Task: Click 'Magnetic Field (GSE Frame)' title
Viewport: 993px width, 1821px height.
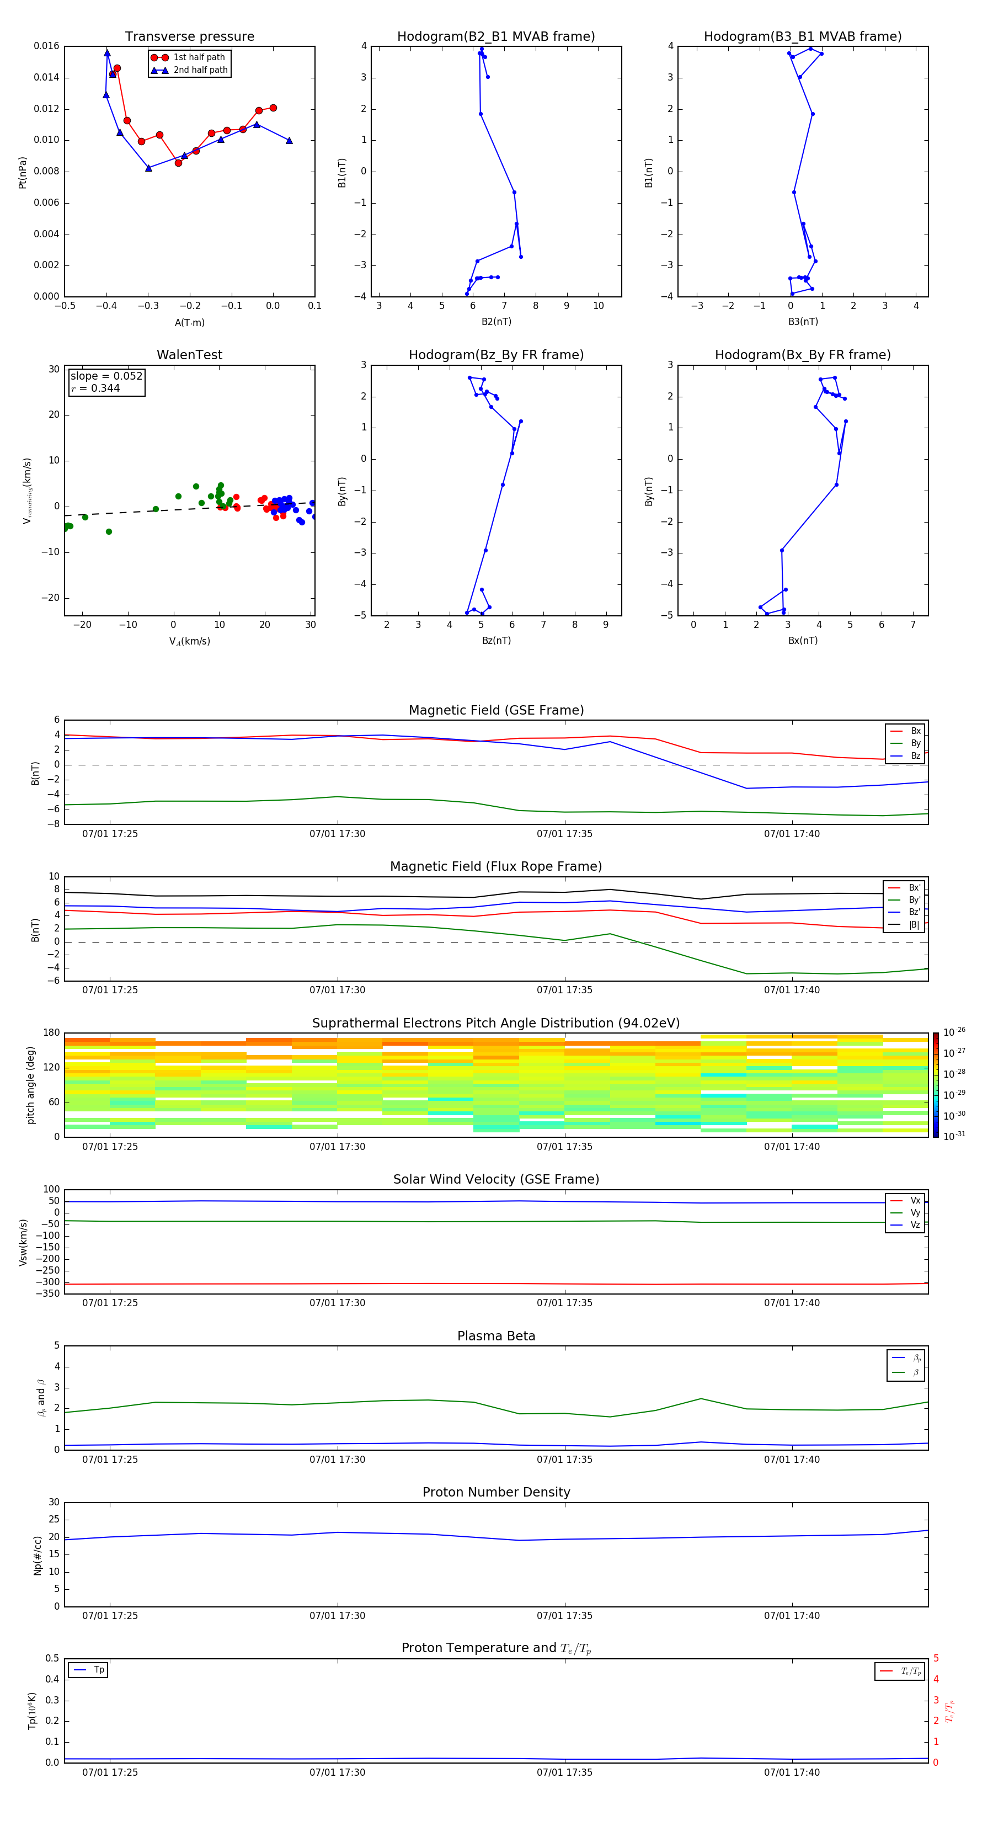Action: point(496,710)
